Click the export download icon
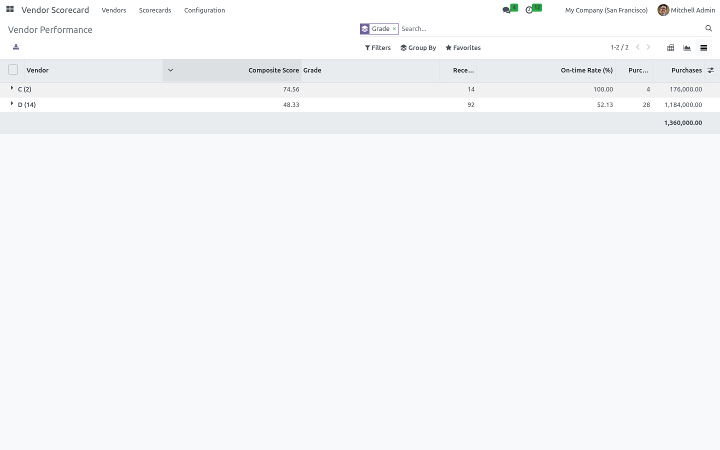 point(16,47)
